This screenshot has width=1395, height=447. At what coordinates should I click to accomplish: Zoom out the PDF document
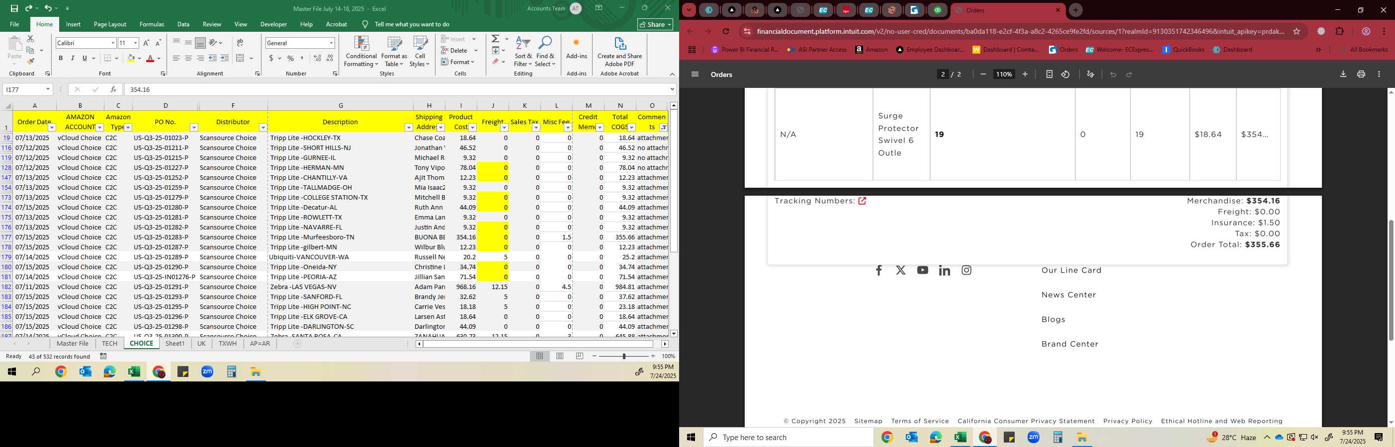[983, 74]
